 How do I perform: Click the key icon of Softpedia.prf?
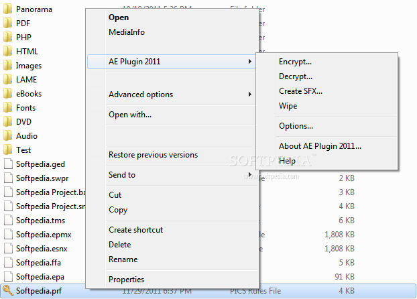pos(8,291)
